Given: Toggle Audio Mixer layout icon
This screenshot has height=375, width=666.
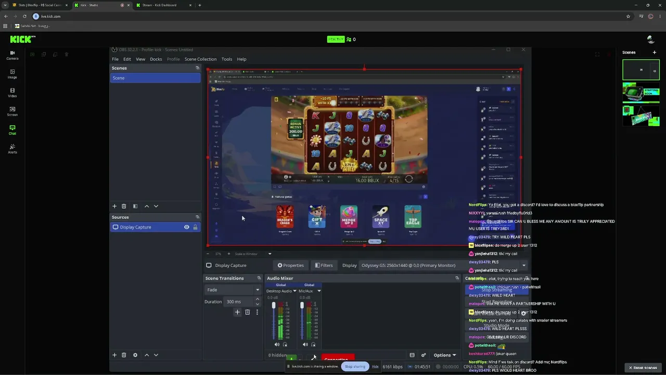Looking at the screenshot, I should (x=412, y=355).
